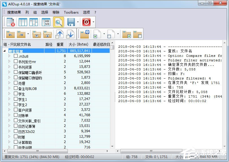Click the blue up-arrow move icon
This screenshot has width=229, height=162.
coord(60,34)
